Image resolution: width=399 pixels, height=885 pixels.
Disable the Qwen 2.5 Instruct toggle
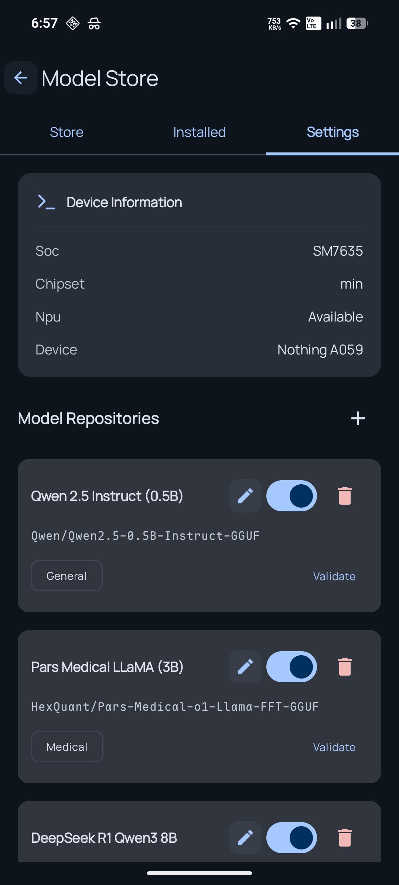click(291, 496)
